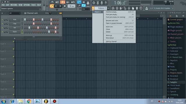Open the TOOLS menu
The image size is (186, 104).
point(33,5)
